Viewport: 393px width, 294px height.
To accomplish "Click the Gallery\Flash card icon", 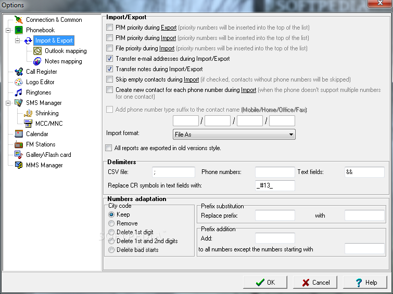I will pyautogui.click(x=19, y=155).
